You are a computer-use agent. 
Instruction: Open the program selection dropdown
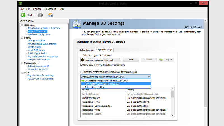[119, 60]
